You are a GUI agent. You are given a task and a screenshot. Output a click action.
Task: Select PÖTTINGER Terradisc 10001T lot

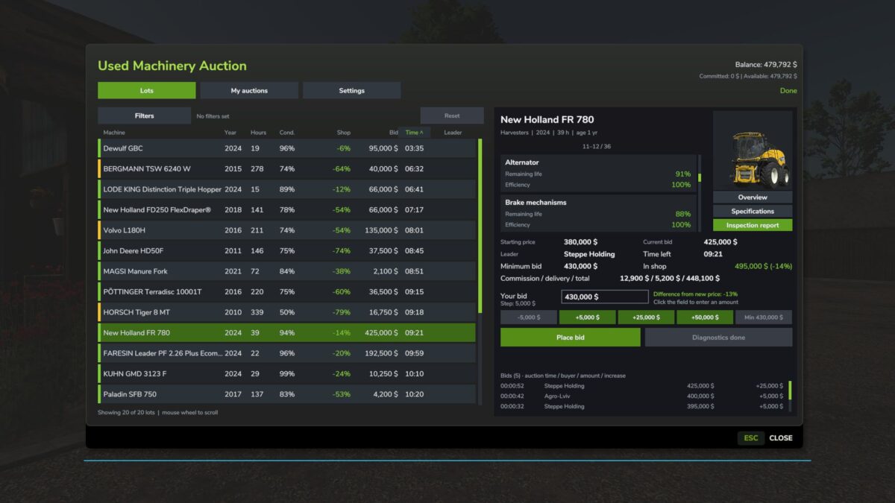pyautogui.click(x=287, y=292)
